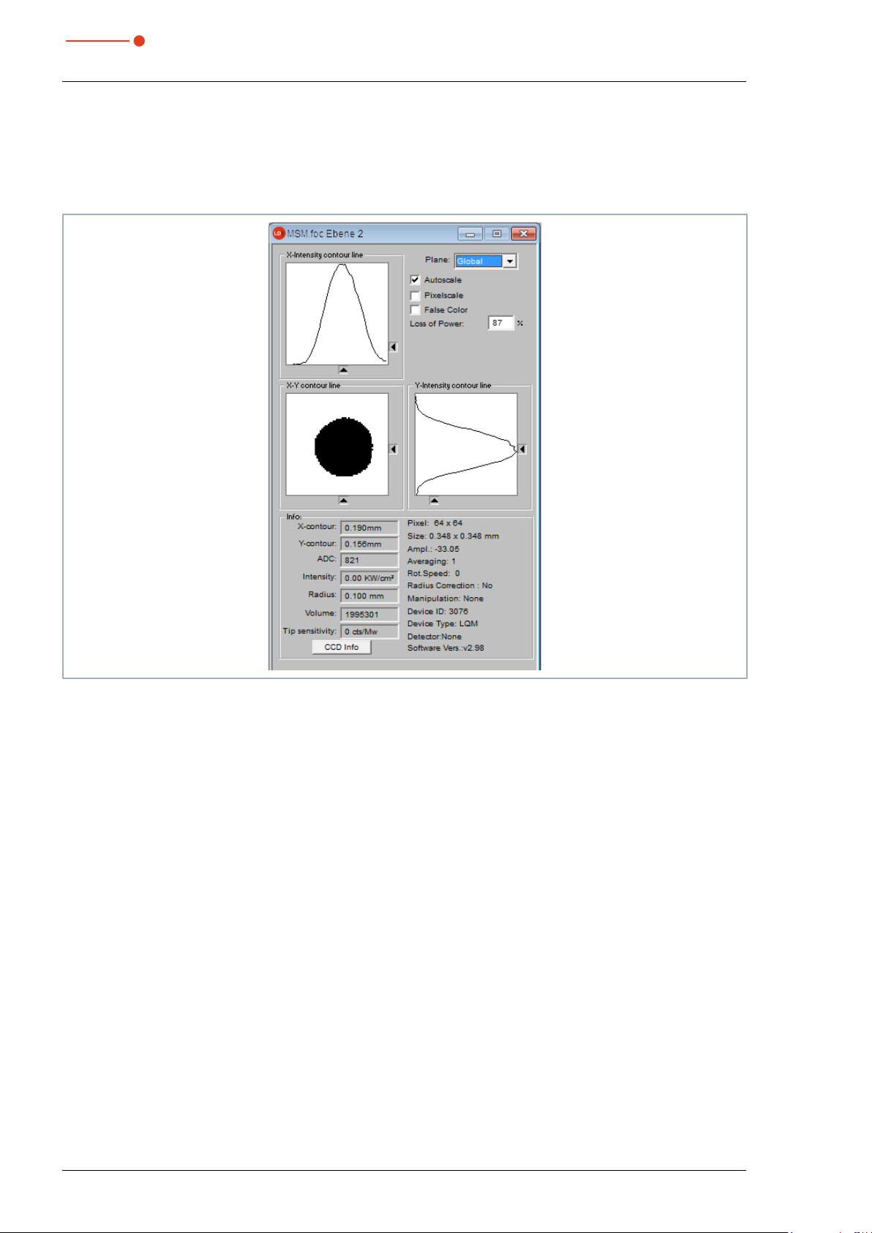872x1233 pixels.
Task: Click the 'Device ID: 3076' text
Action: 437,611
